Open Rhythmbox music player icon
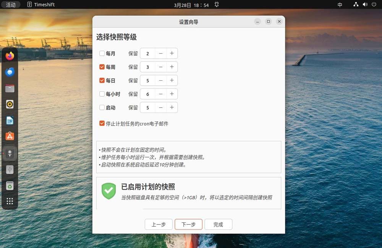The image size is (382, 248). click(x=10, y=104)
